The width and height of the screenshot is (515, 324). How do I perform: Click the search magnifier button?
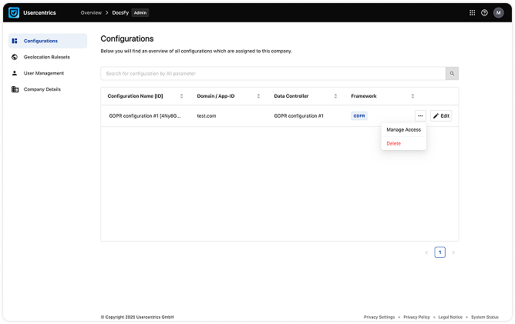tap(453, 73)
